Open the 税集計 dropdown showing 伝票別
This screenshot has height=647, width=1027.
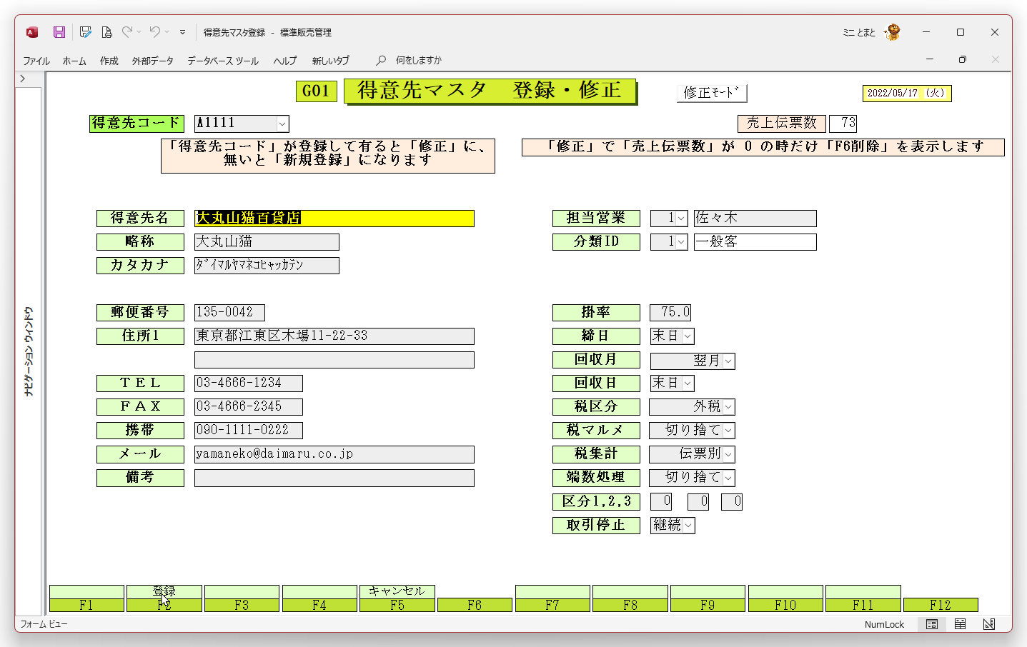[728, 454]
